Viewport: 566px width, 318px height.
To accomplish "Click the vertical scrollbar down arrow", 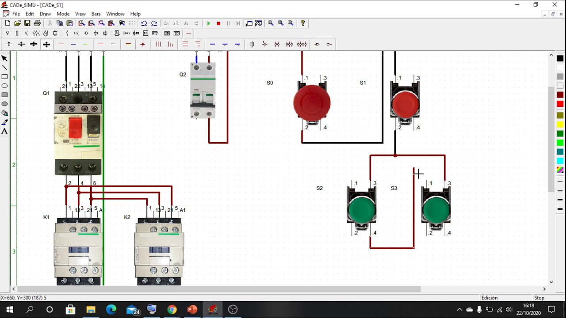I will pyautogui.click(x=551, y=282).
